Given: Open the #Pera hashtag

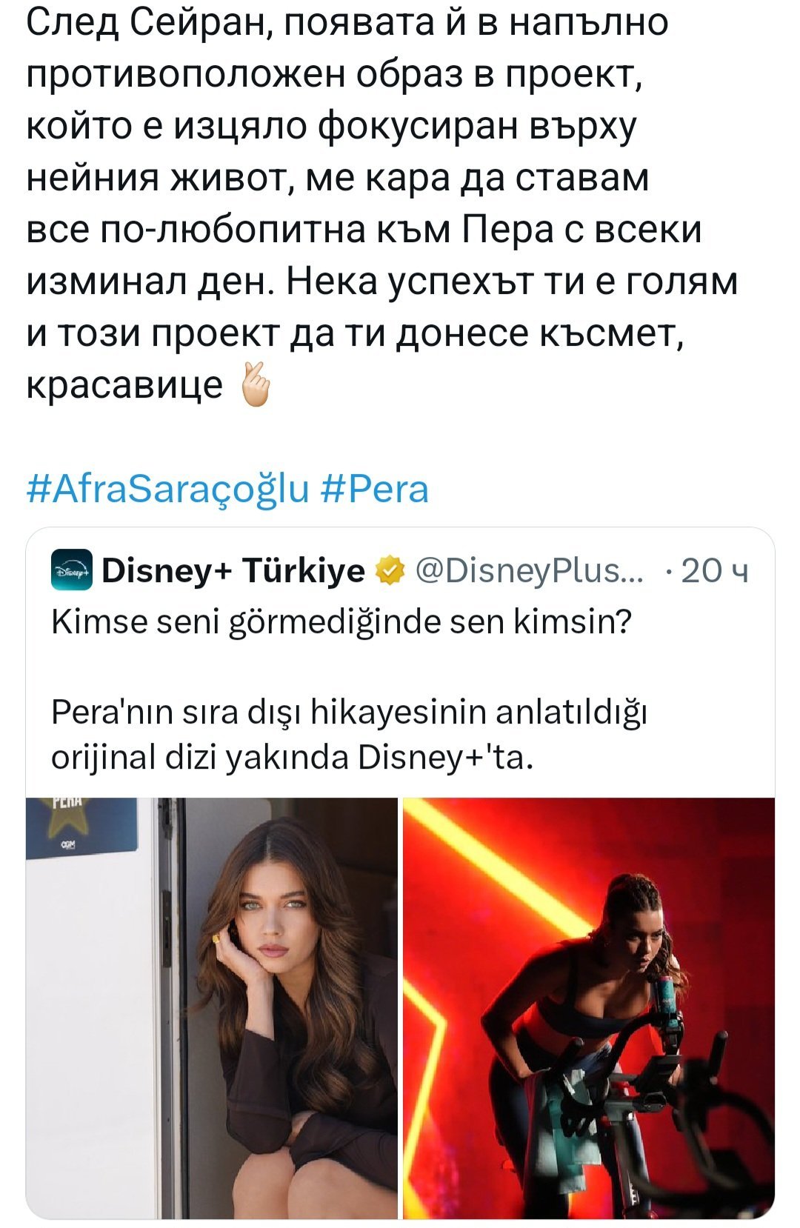Looking at the screenshot, I should click(x=376, y=490).
